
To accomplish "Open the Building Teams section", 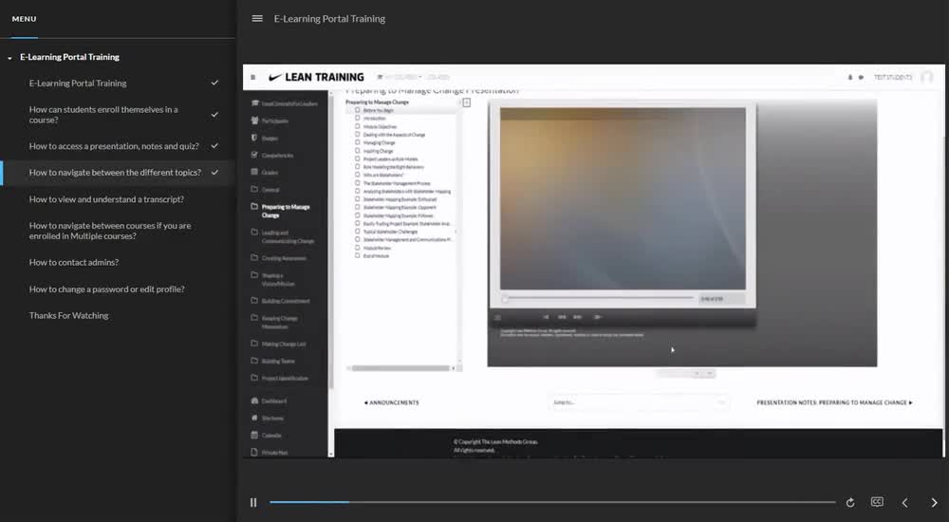I will point(273,361).
